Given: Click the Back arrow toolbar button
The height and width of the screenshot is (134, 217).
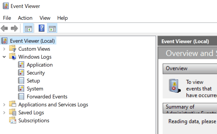Looking at the screenshot, I should (4, 28).
